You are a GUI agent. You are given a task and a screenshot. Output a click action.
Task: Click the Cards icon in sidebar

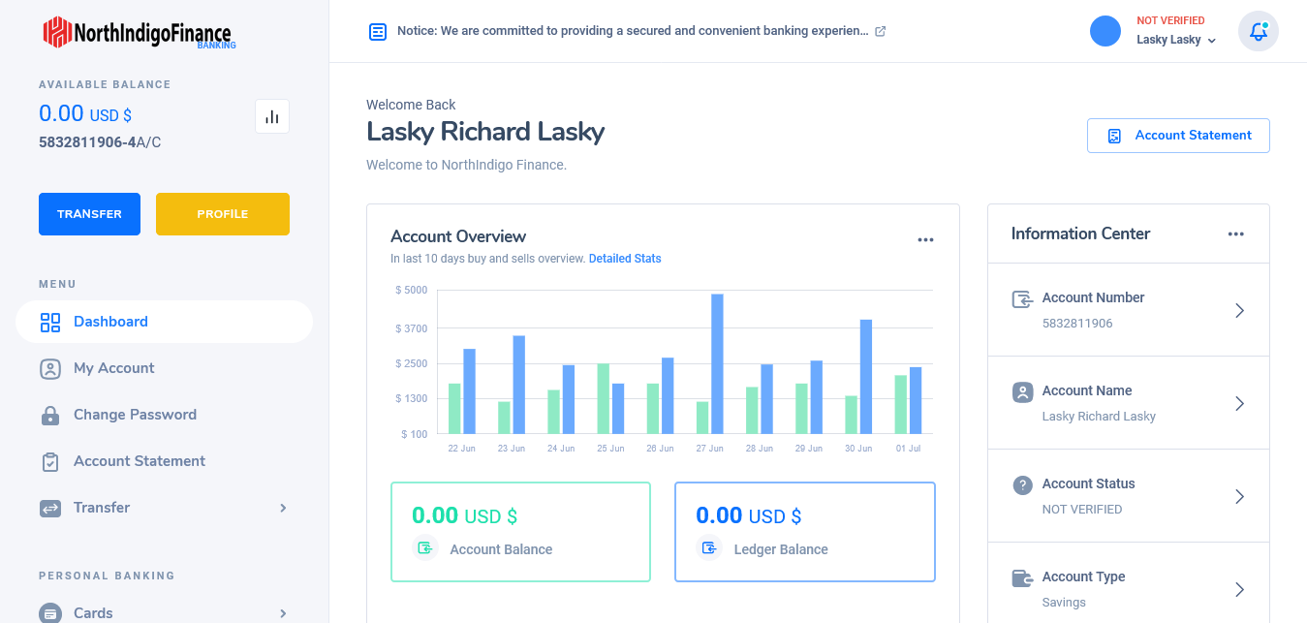point(50,613)
